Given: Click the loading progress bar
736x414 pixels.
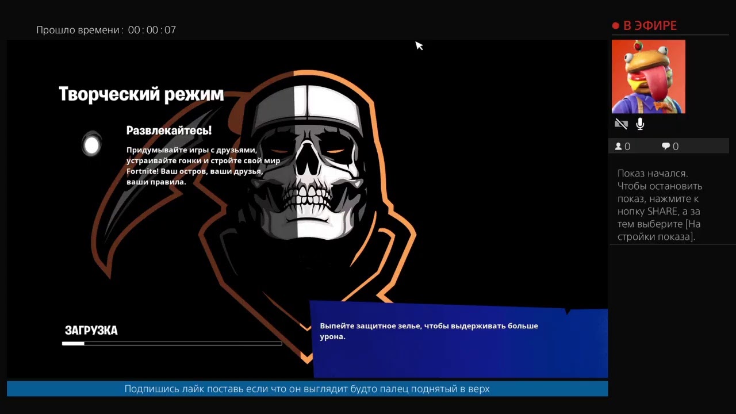Looking at the screenshot, I should pyautogui.click(x=172, y=343).
